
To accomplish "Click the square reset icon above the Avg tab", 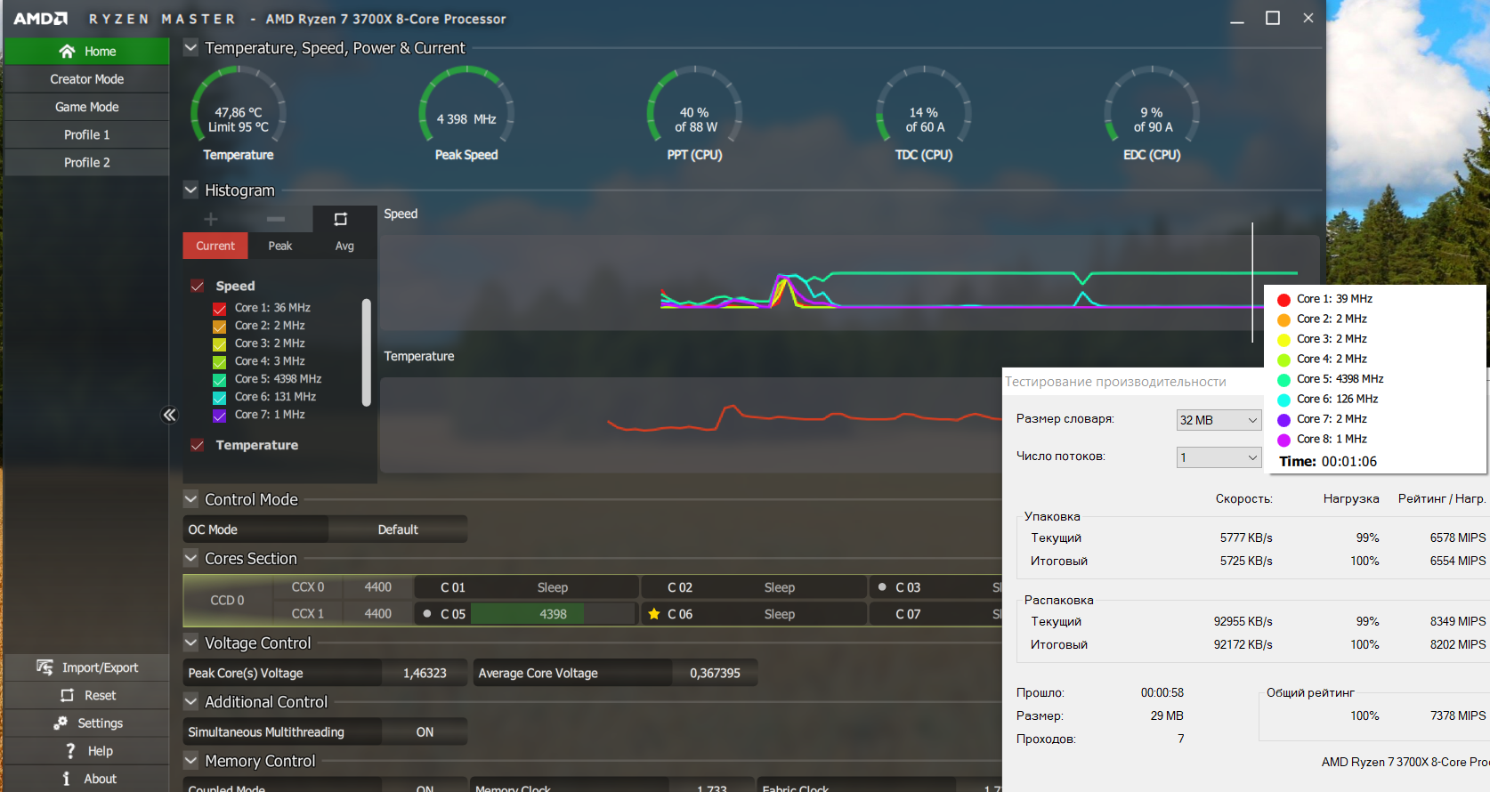I will coord(341,219).
